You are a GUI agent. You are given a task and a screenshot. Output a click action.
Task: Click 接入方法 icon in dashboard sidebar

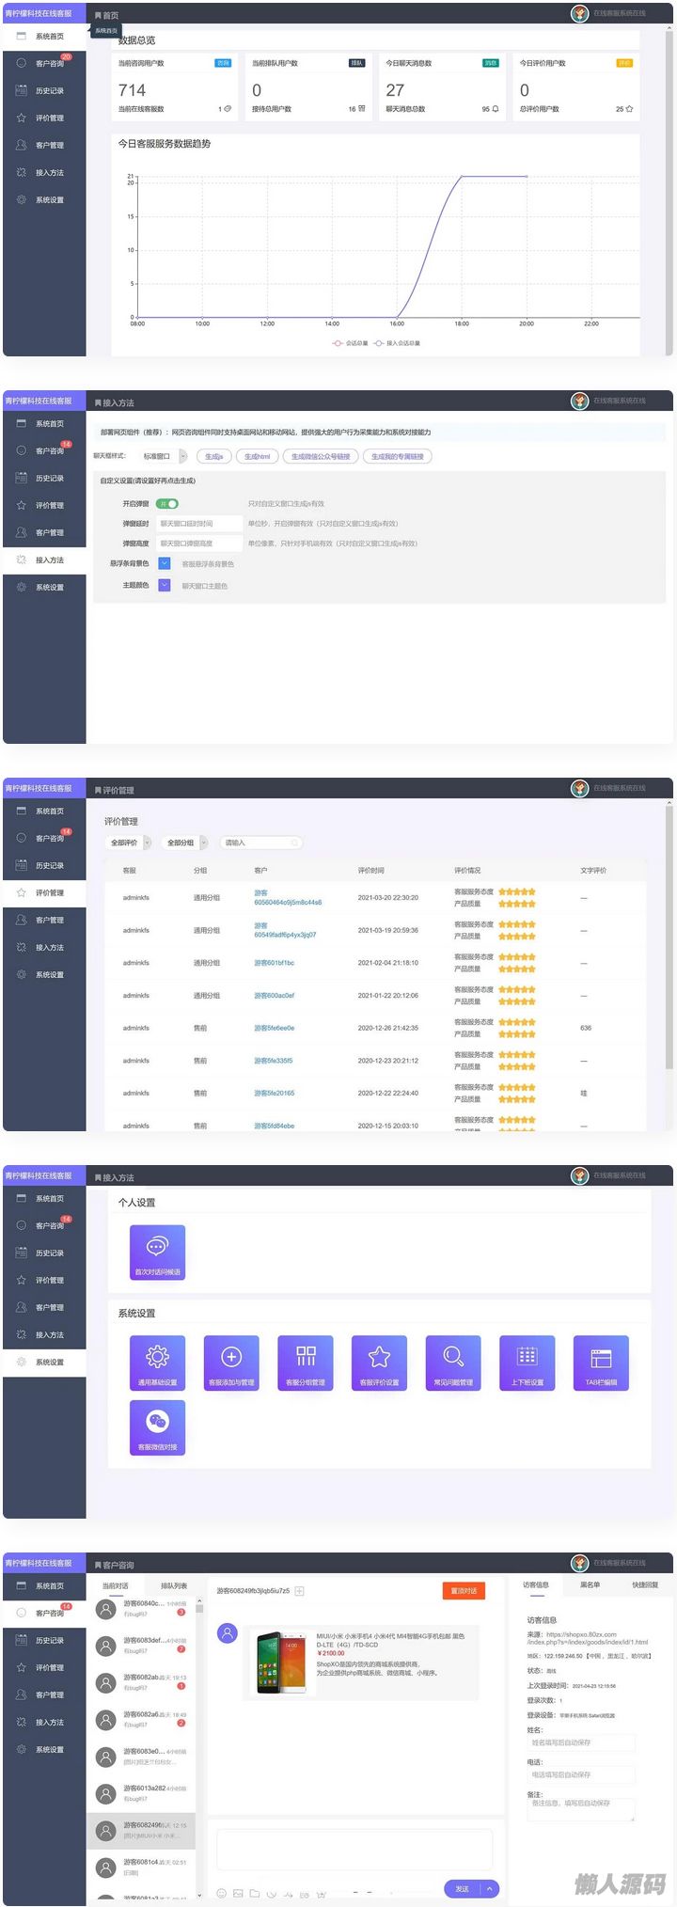click(21, 172)
